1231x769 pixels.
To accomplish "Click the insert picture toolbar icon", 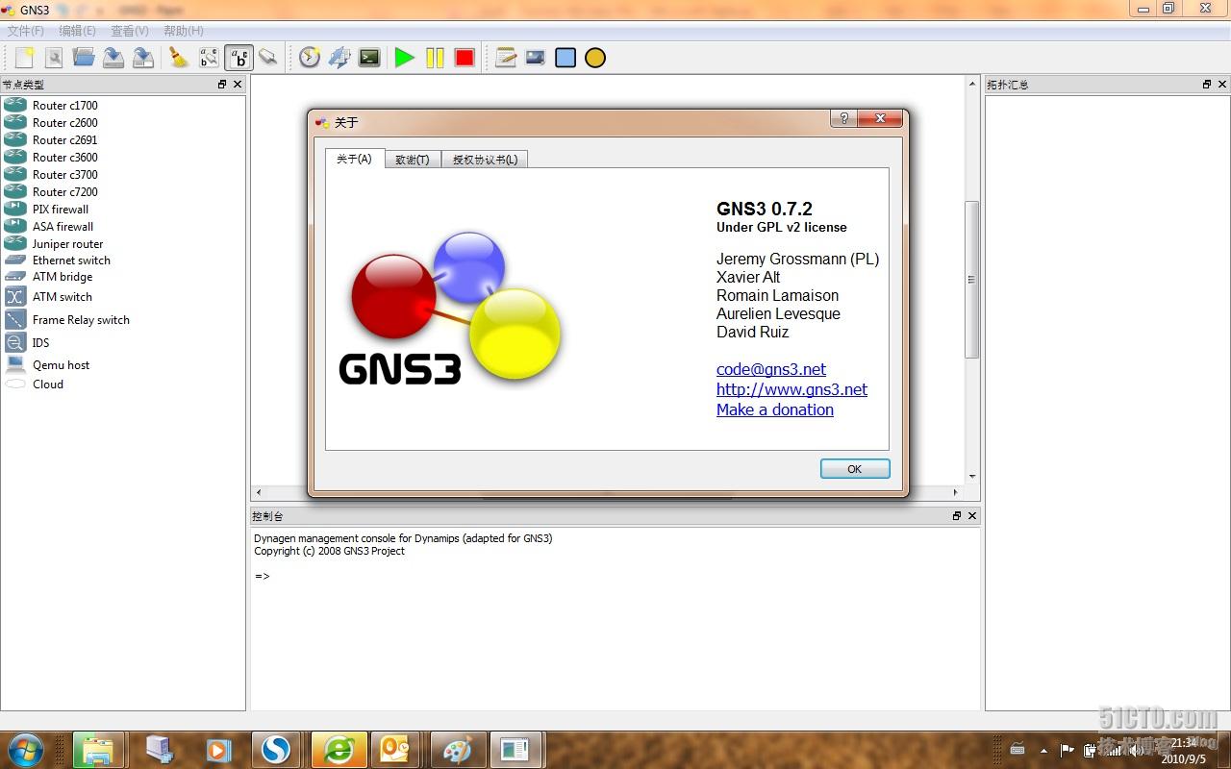I will [x=536, y=58].
